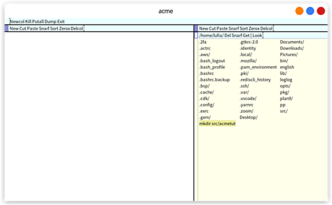Click the .exrc file entry
This screenshot has height=205, width=332.
pos(204,111)
